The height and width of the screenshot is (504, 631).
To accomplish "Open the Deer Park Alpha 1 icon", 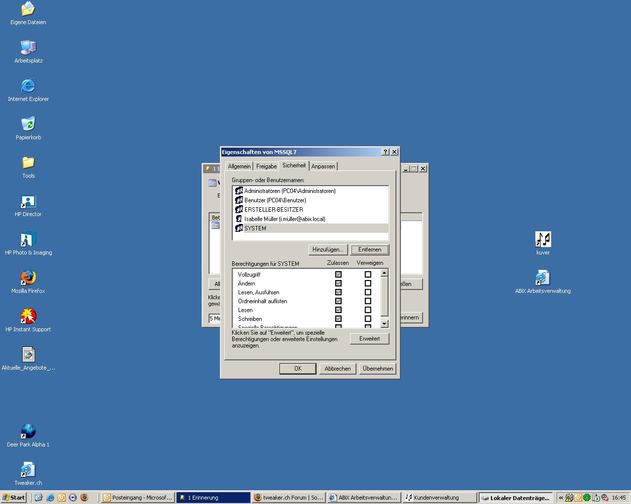I will coord(28,432).
